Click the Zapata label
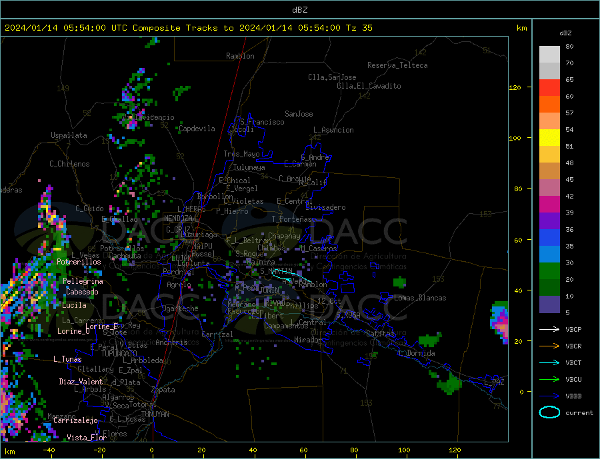 163,390
